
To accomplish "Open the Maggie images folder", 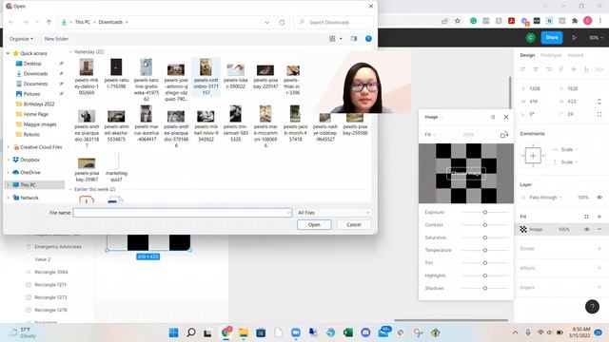I will click(40, 124).
